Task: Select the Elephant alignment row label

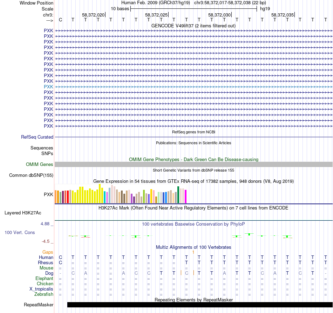Action: (44, 279)
